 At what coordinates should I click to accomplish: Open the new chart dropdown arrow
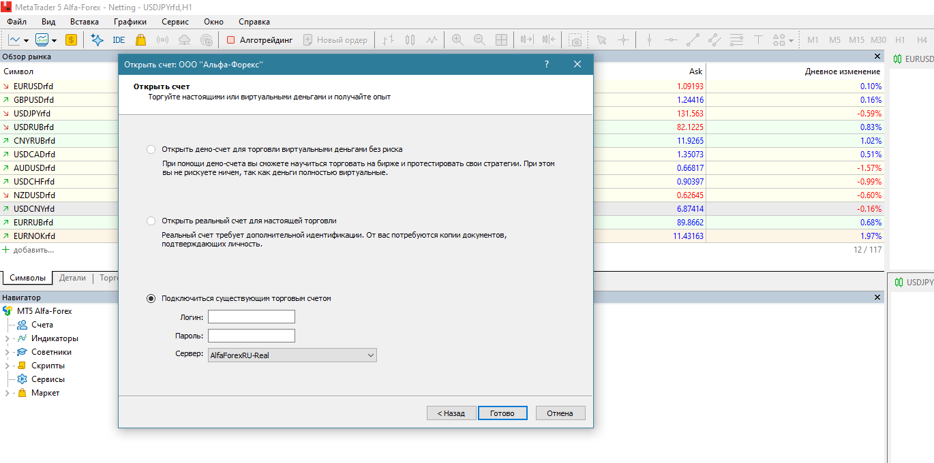click(x=26, y=40)
